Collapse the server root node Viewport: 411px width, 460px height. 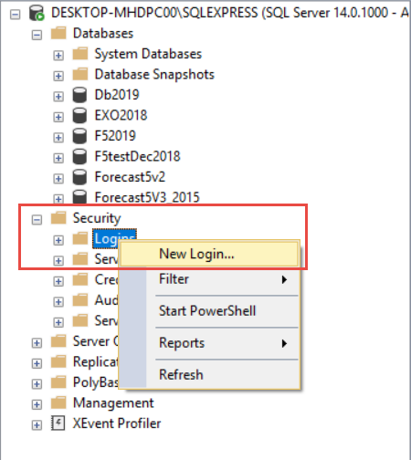click(x=16, y=15)
